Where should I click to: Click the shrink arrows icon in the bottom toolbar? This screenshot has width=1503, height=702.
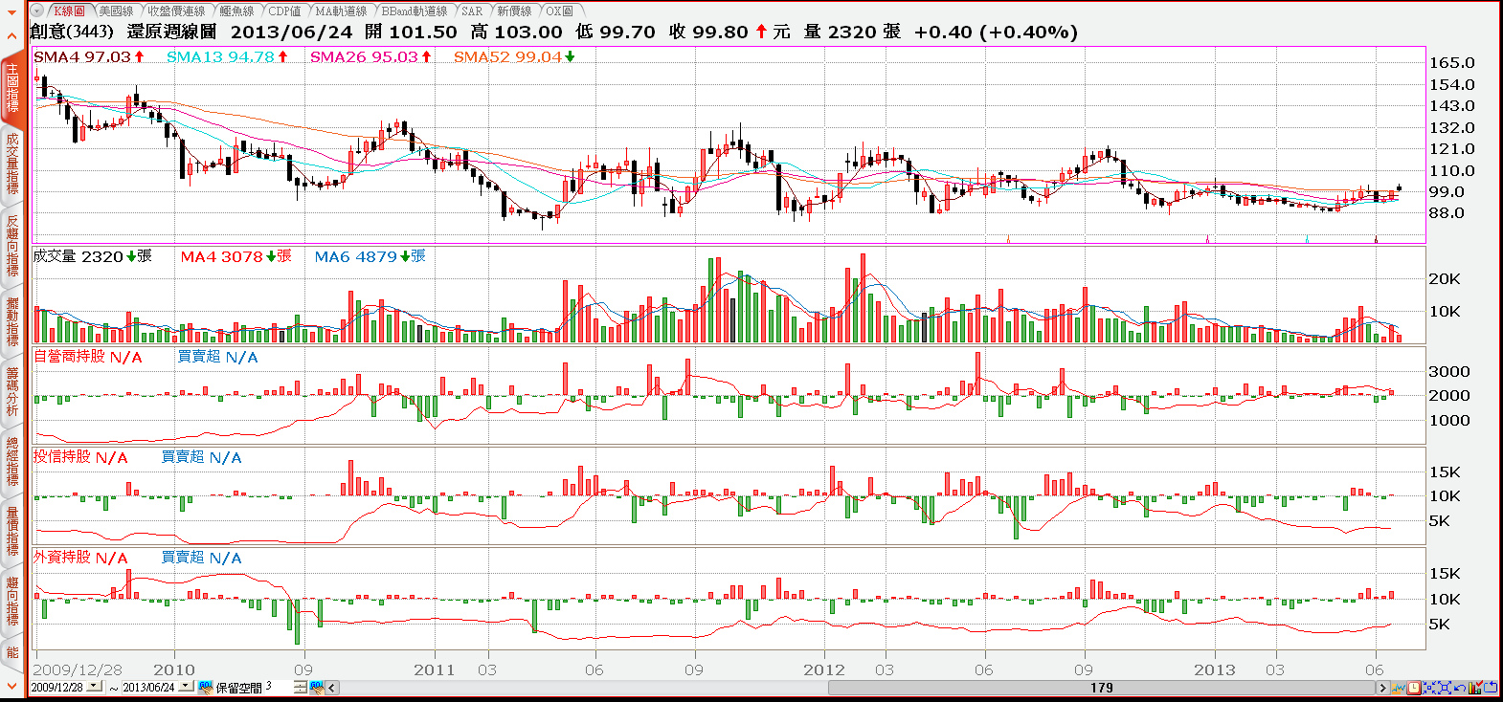click(1429, 687)
